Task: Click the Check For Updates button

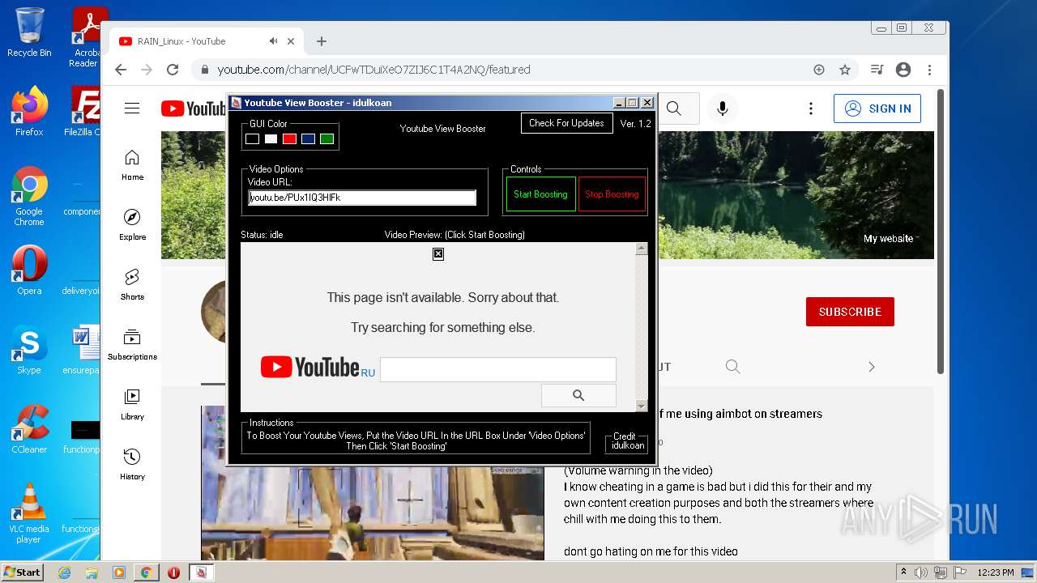Action: (x=566, y=123)
